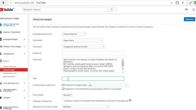Select Загрузка видео submenu item
Screen dimensions: 196x110
click(14, 70)
